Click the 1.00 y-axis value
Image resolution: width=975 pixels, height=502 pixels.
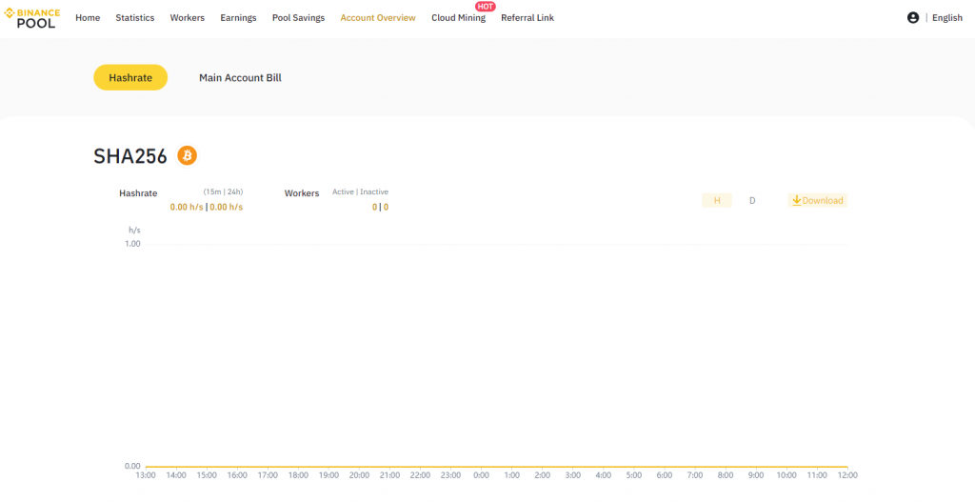[133, 244]
